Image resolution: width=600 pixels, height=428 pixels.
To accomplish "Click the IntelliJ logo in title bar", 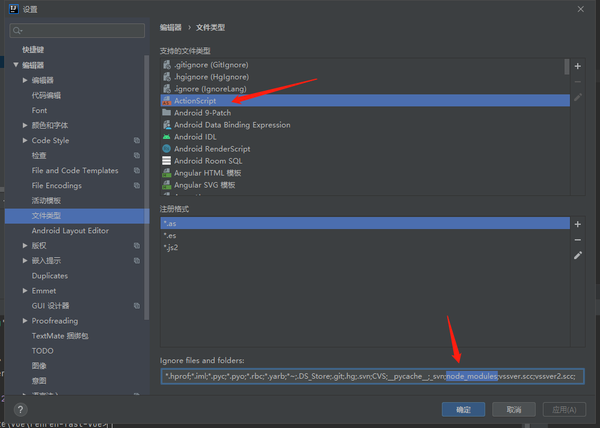I will (x=14, y=9).
